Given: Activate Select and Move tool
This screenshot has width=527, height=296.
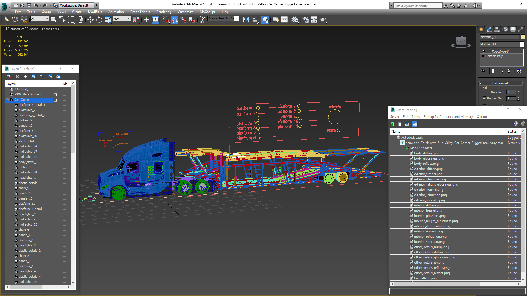Looking at the screenshot, I should click(90, 19).
